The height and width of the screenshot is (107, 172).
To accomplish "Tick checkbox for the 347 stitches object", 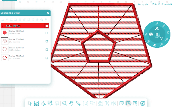I will tap(47, 41).
